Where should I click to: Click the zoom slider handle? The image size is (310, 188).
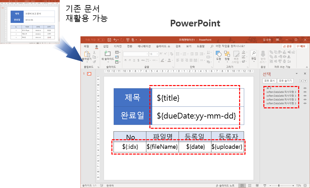click(x=279, y=185)
